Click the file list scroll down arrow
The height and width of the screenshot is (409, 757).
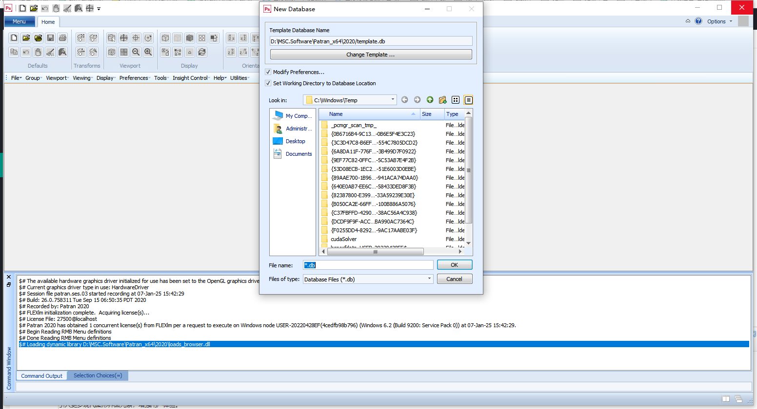pyautogui.click(x=469, y=243)
